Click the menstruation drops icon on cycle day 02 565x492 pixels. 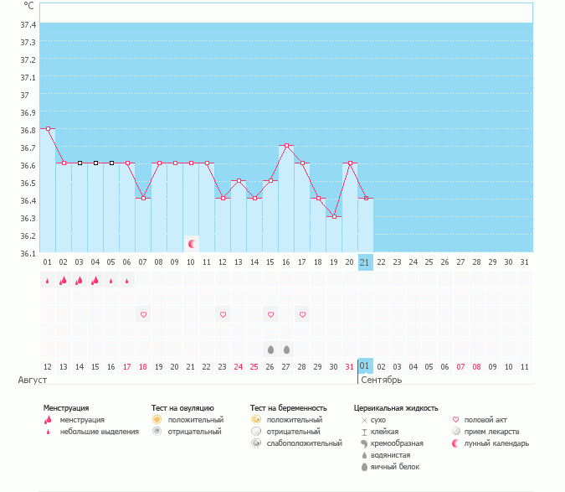click(63, 281)
